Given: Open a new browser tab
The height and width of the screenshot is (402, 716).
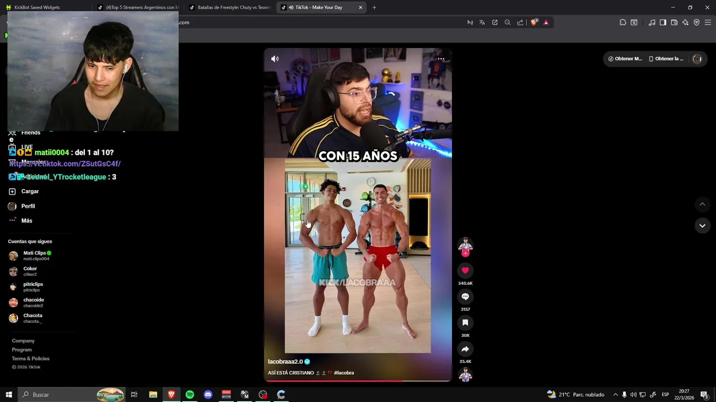Looking at the screenshot, I should tap(374, 7).
